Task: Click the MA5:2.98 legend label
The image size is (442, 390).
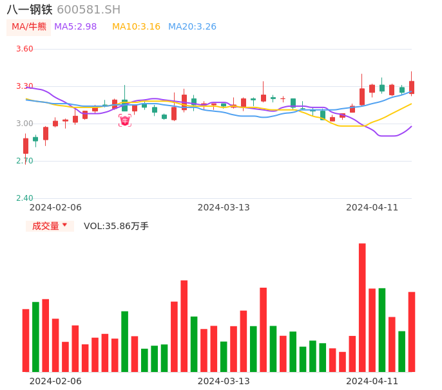Action: pos(75,27)
